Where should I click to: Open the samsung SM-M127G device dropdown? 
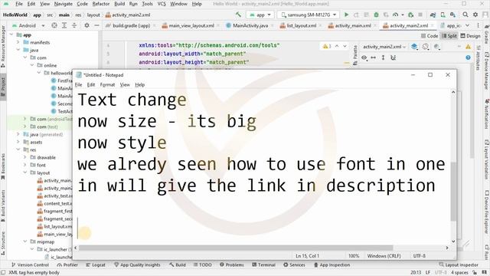309,15
